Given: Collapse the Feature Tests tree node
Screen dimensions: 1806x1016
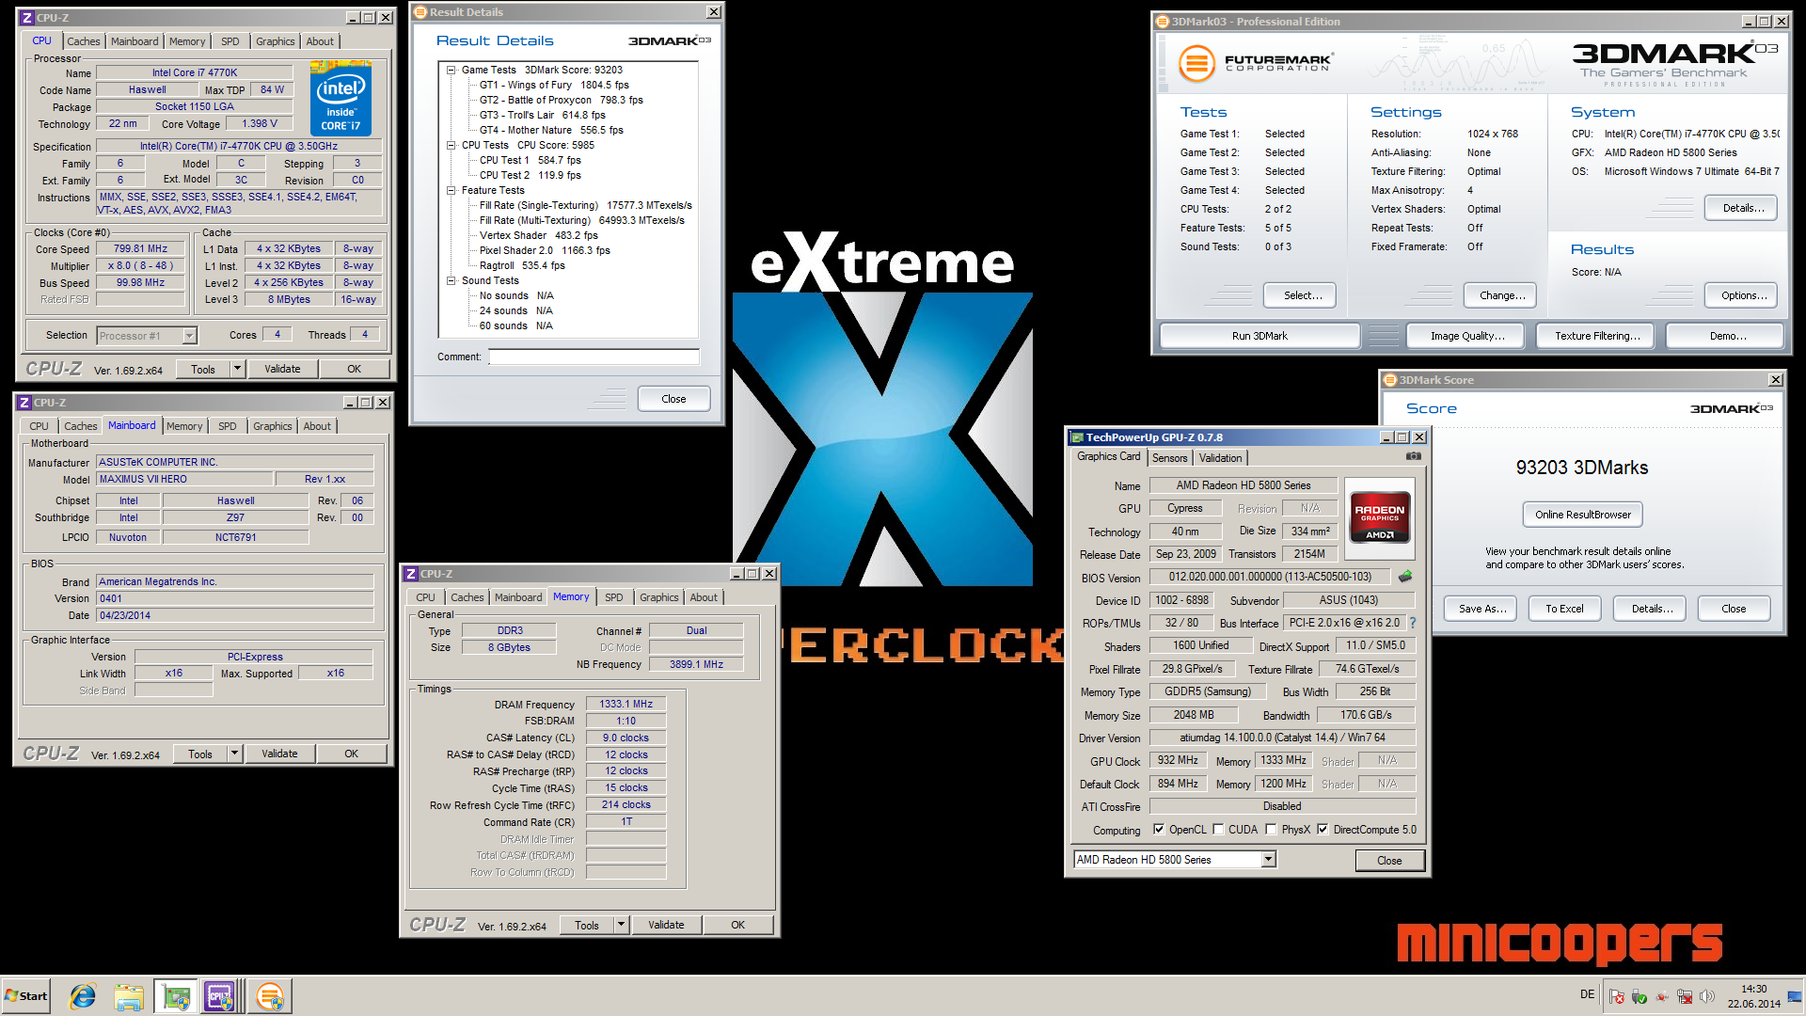Looking at the screenshot, I should [451, 190].
